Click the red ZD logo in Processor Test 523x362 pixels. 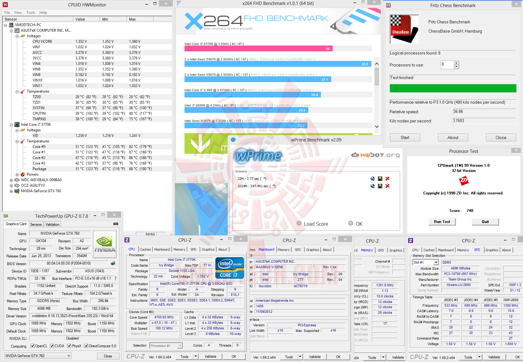464,181
